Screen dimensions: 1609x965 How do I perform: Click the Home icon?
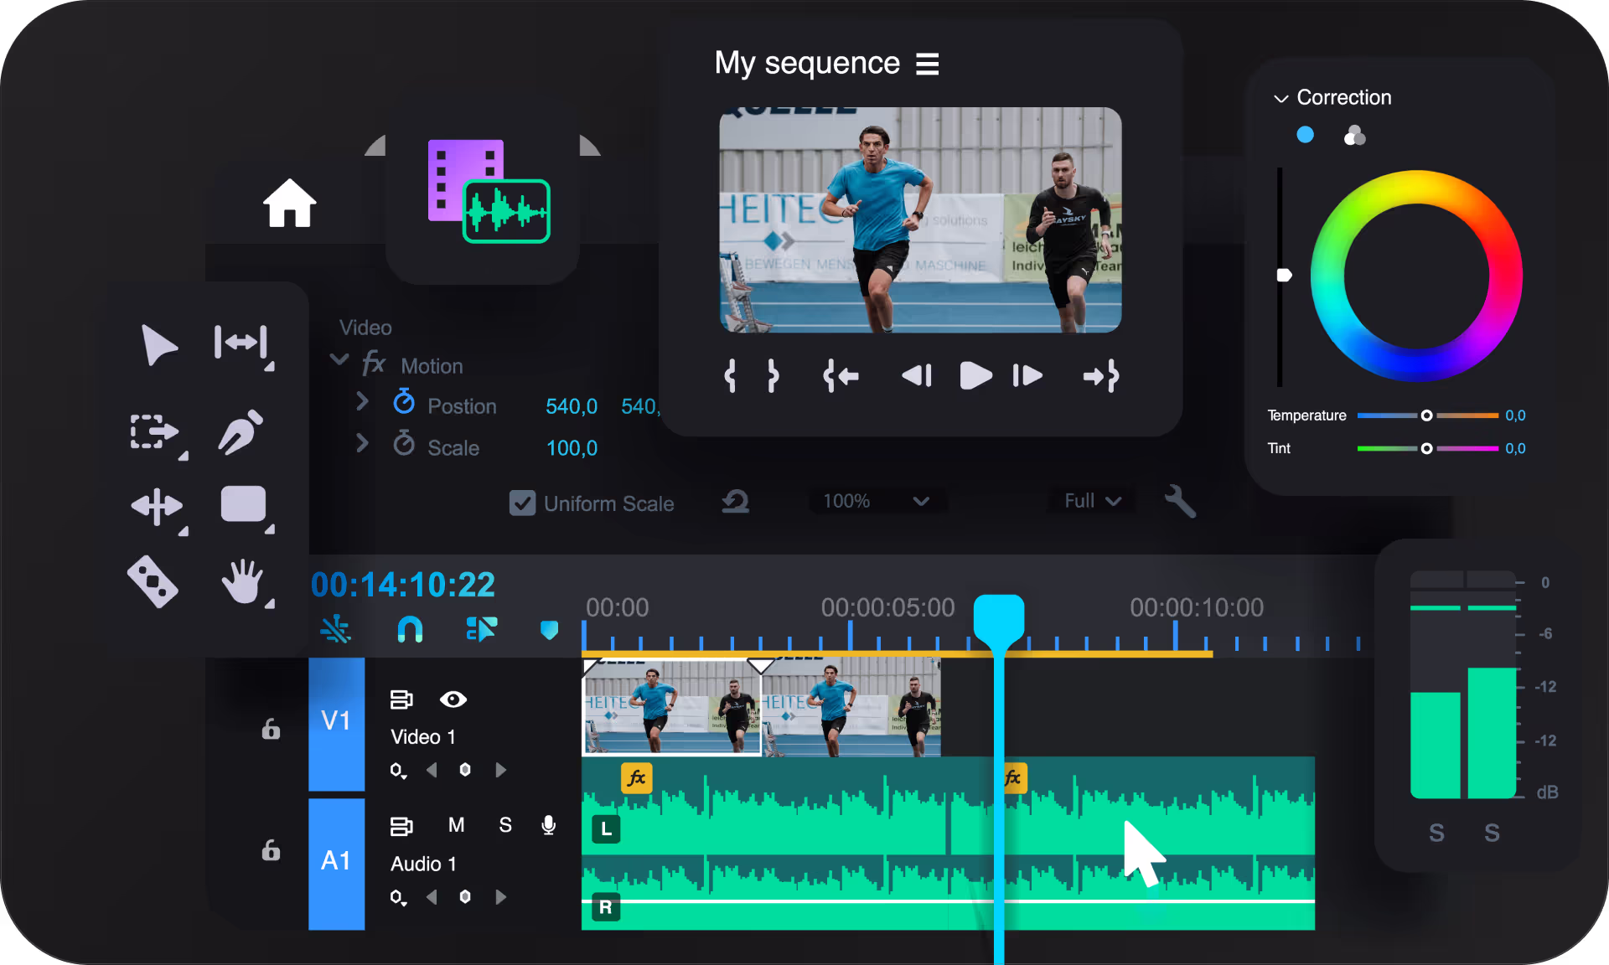point(290,204)
